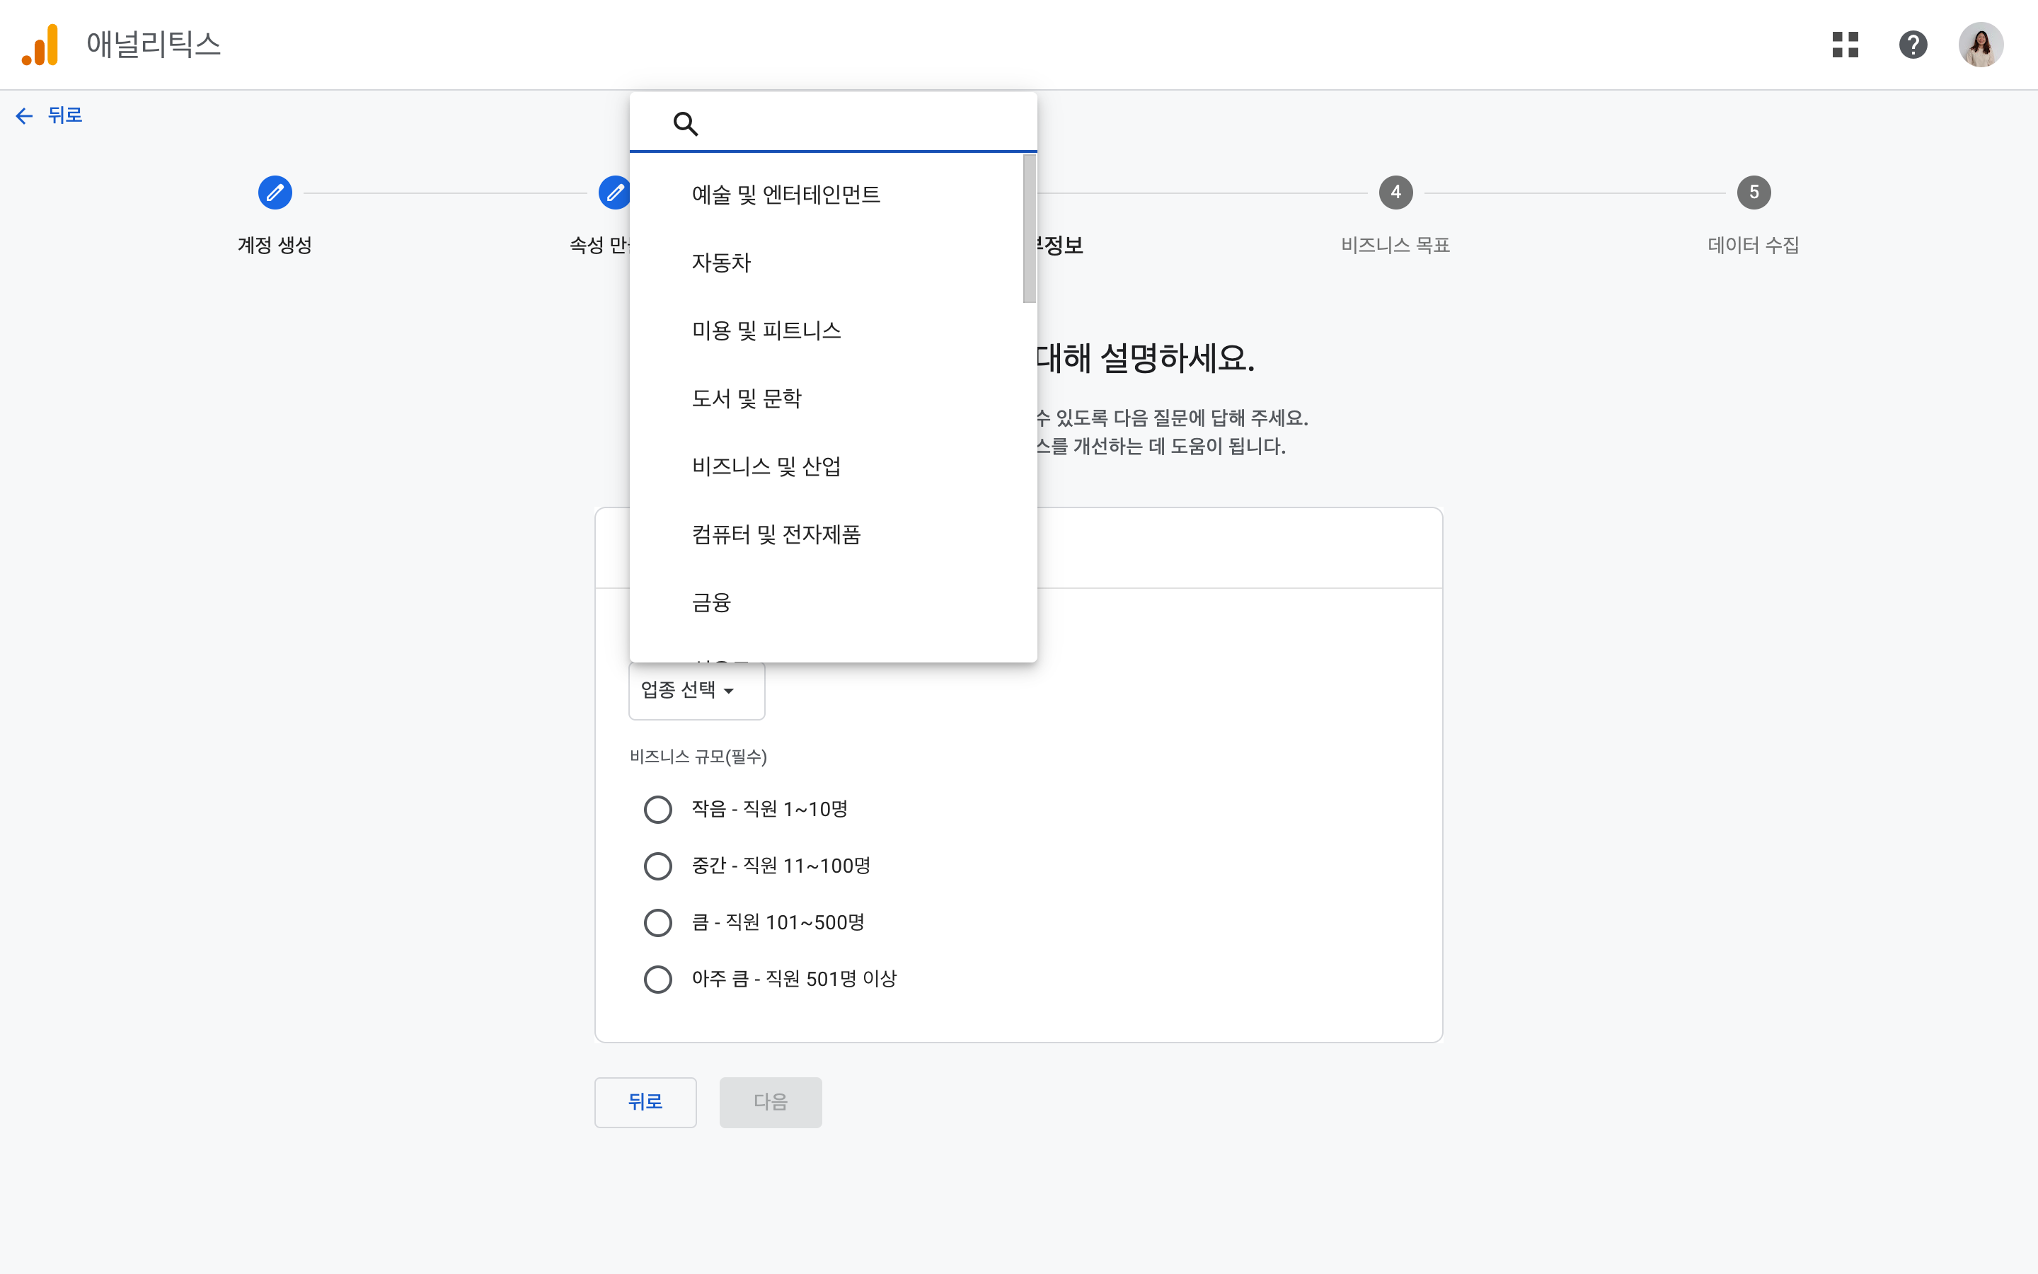Click the step 4 비즈니스 목표 circle
This screenshot has width=2038, height=1274.
(1395, 193)
